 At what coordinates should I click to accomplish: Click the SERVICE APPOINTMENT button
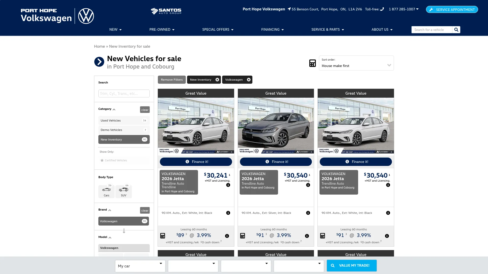(x=452, y=9)
